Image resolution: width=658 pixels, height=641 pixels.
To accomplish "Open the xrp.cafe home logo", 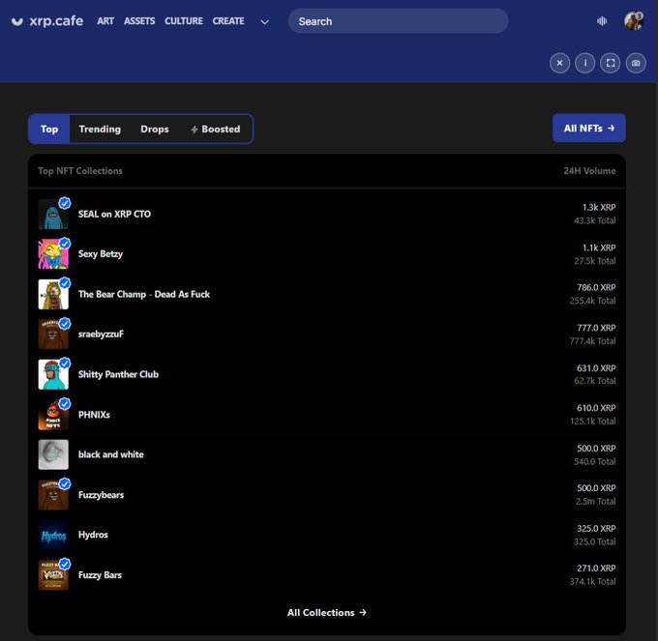I will pyautogui.click(x=47, y=21).
